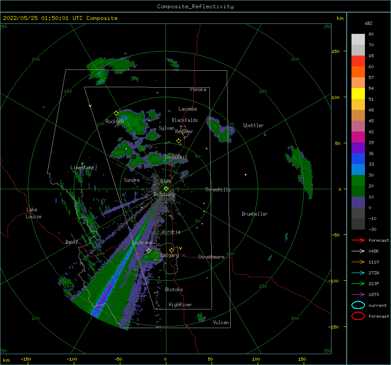Image resolution: width=391 pixels, height=365 pixels.
Task: Click the Sundre town label
Action: pos(132,180)
